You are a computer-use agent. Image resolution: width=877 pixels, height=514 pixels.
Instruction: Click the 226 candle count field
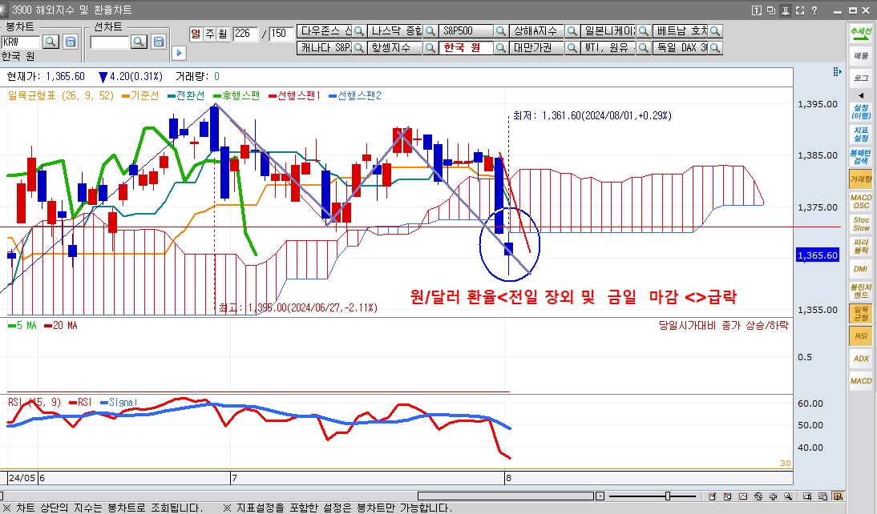[x=245, y=34]
